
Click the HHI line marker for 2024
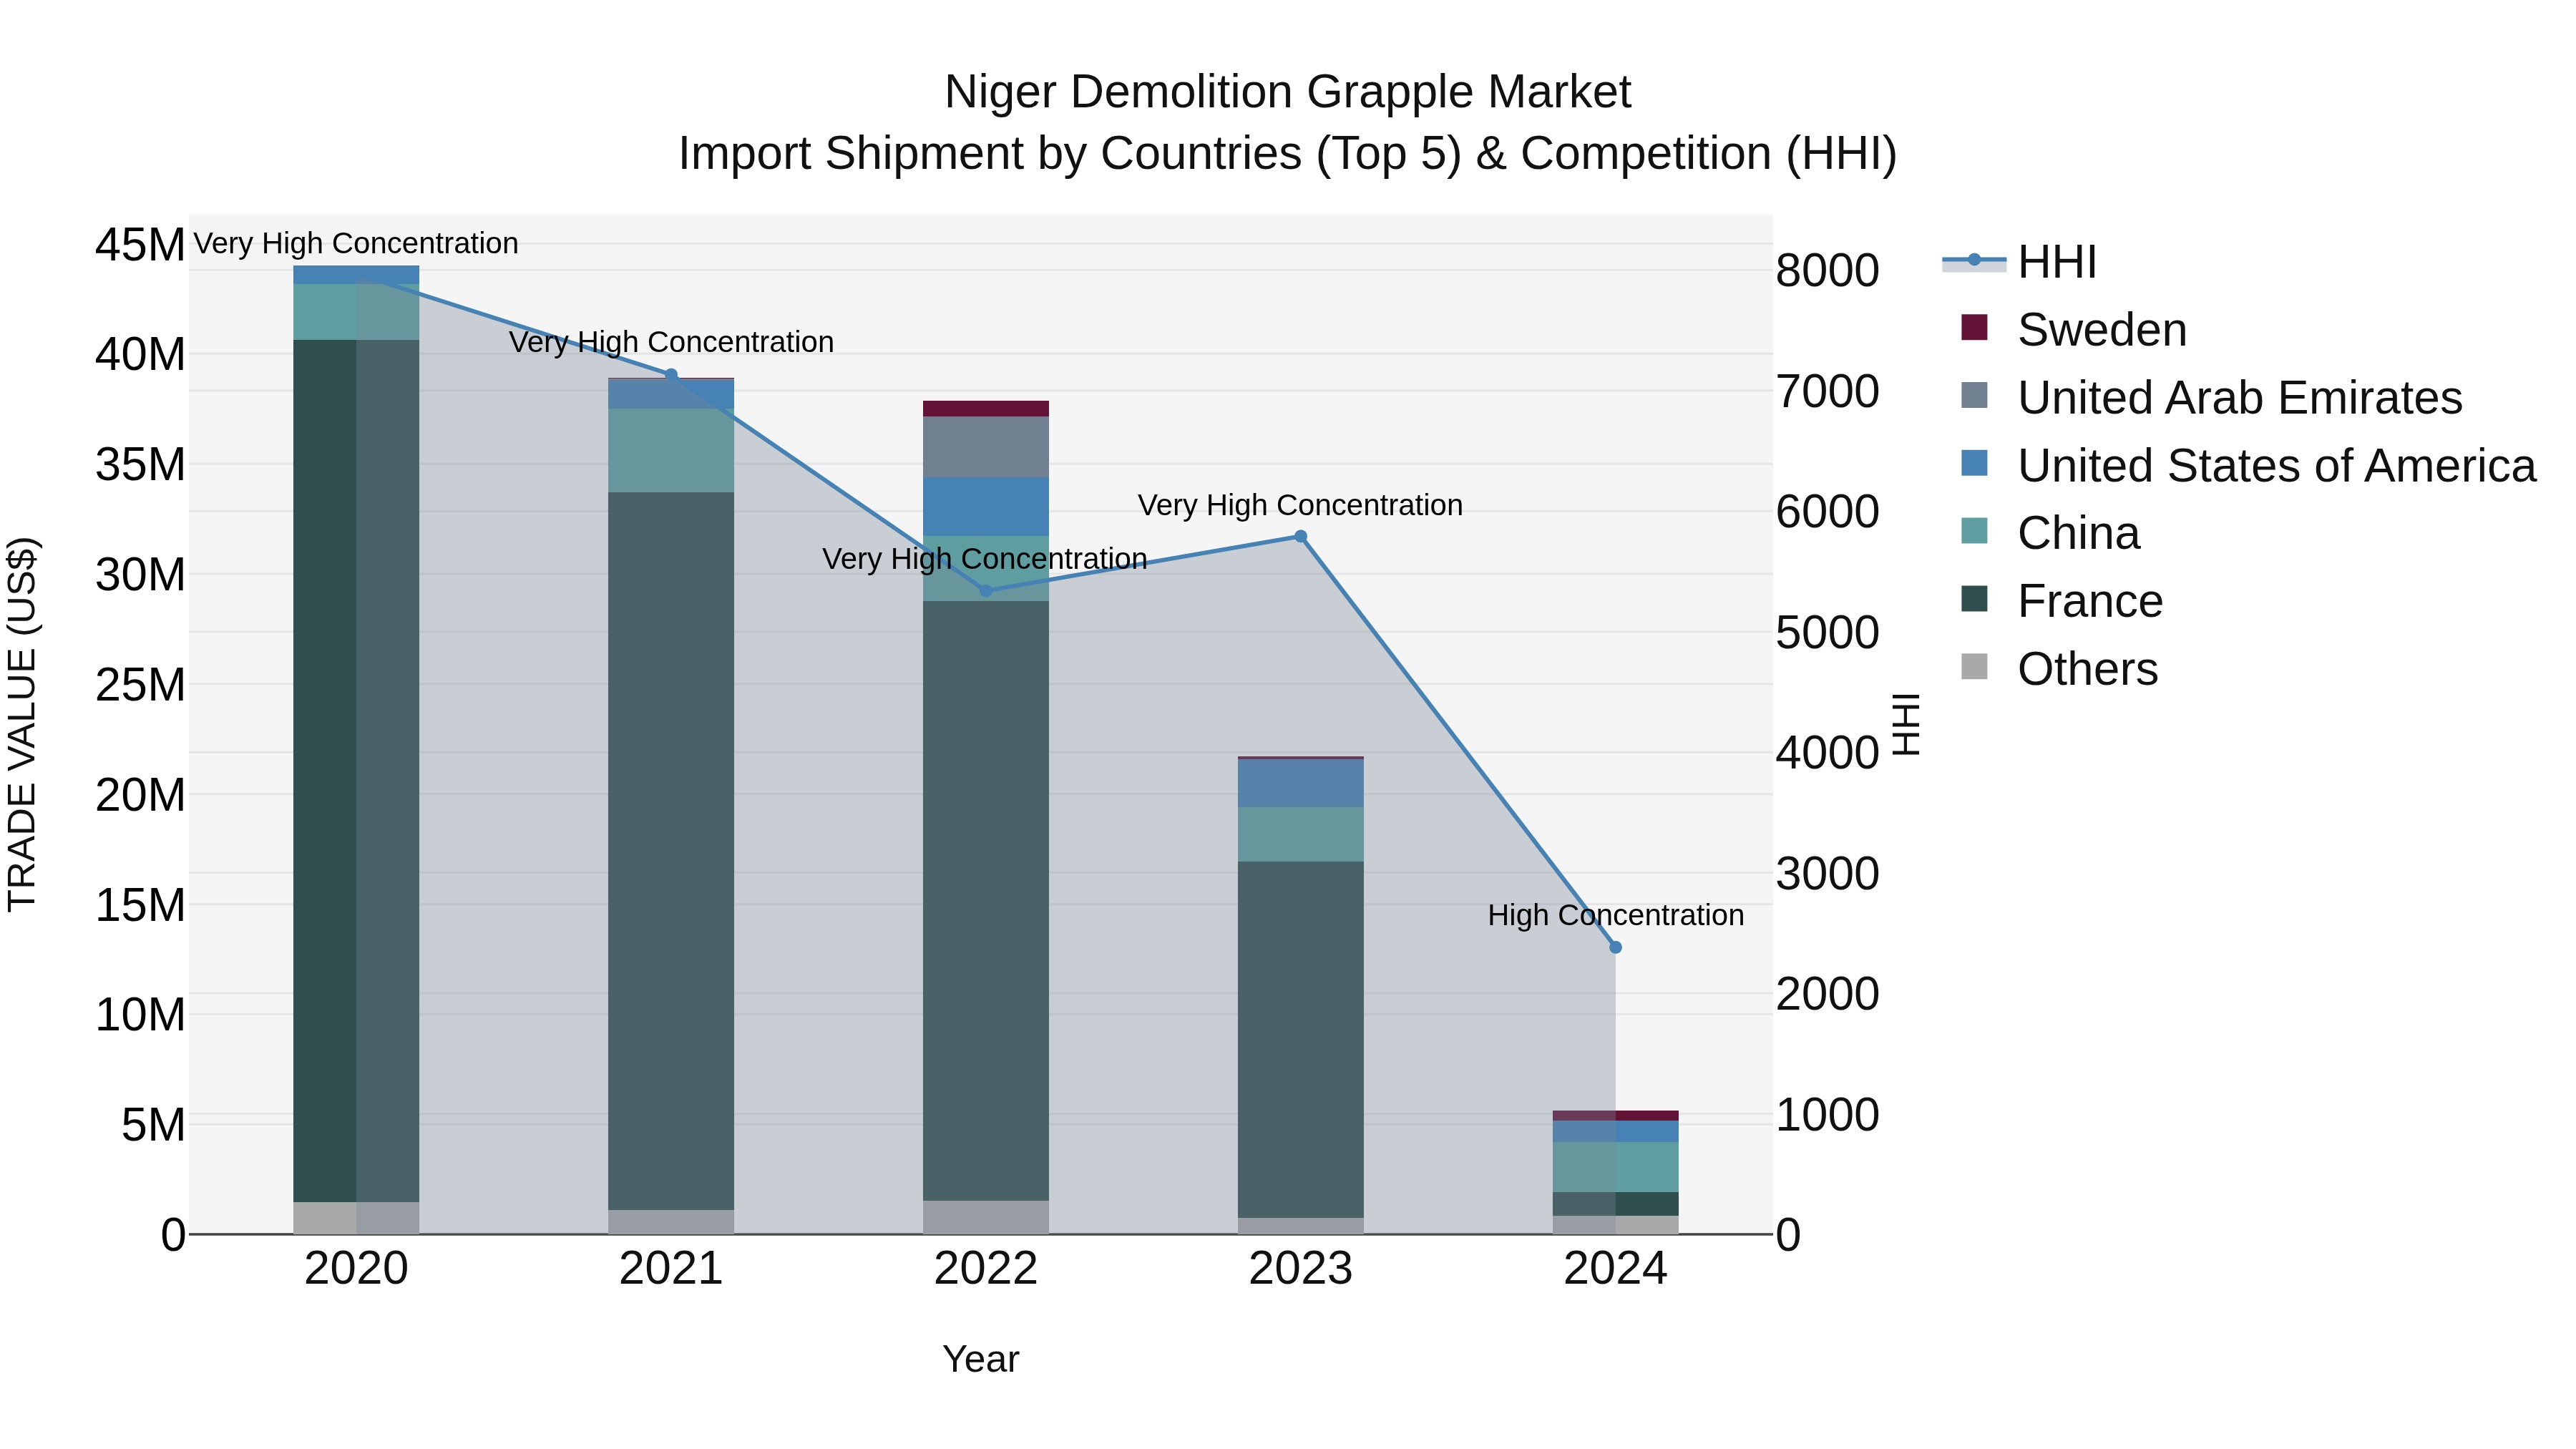tap(1615, 947)
